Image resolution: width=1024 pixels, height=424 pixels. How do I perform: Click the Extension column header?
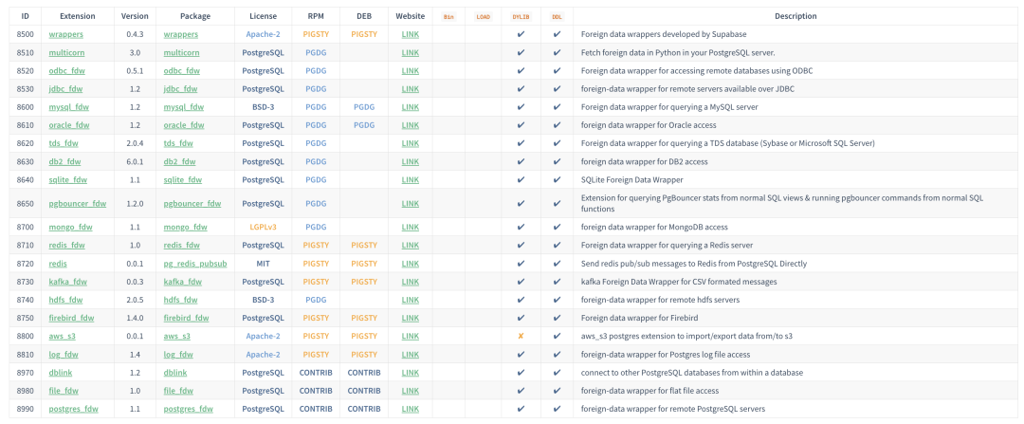click(x=77, y=16)
